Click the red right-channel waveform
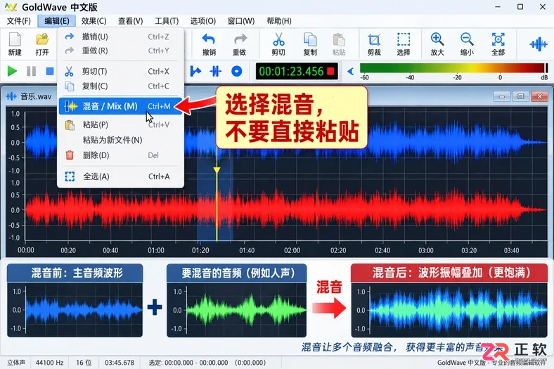The height and width of the screenshot is (369, 554). (287, 209)
